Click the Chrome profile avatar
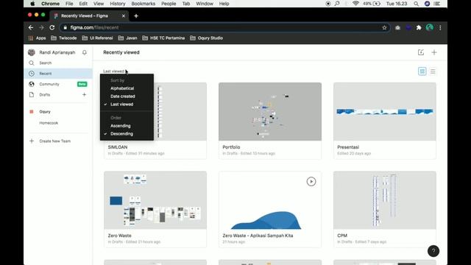Screen dimensions: 471x265 pos(430,28)
